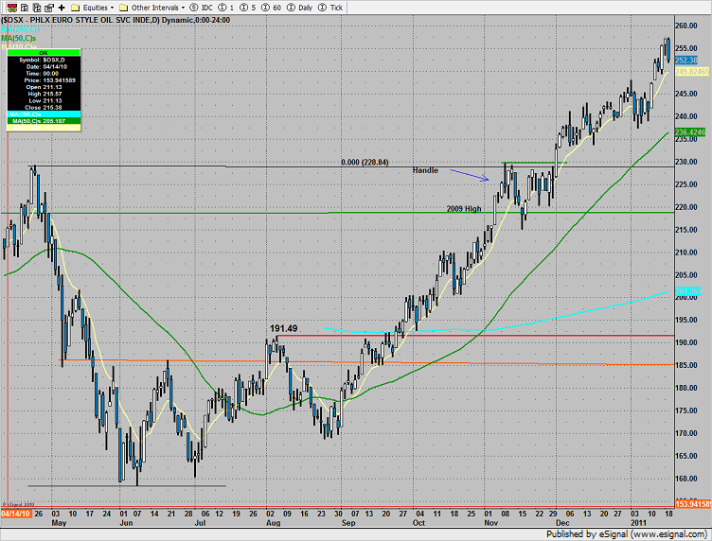Click the fourth toolbar icon with pages

[47, 7]
